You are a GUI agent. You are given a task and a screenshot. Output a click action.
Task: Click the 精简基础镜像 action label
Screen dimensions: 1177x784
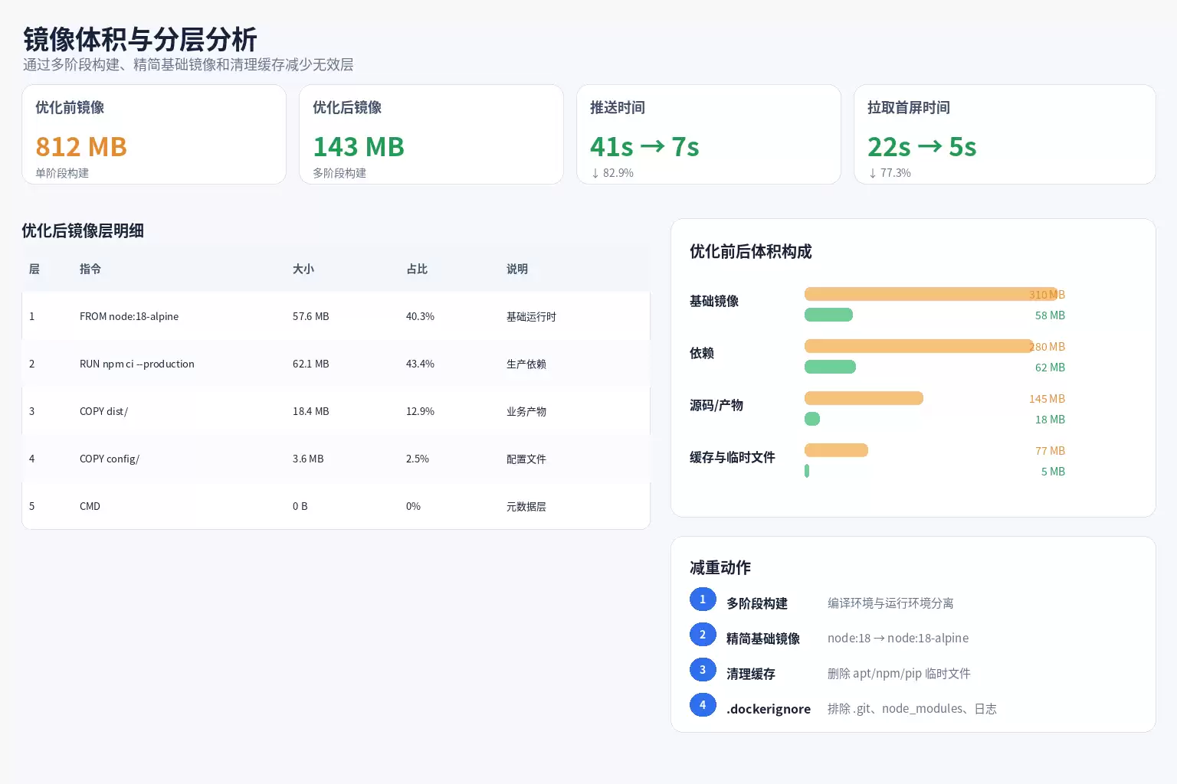click(763, 639)
